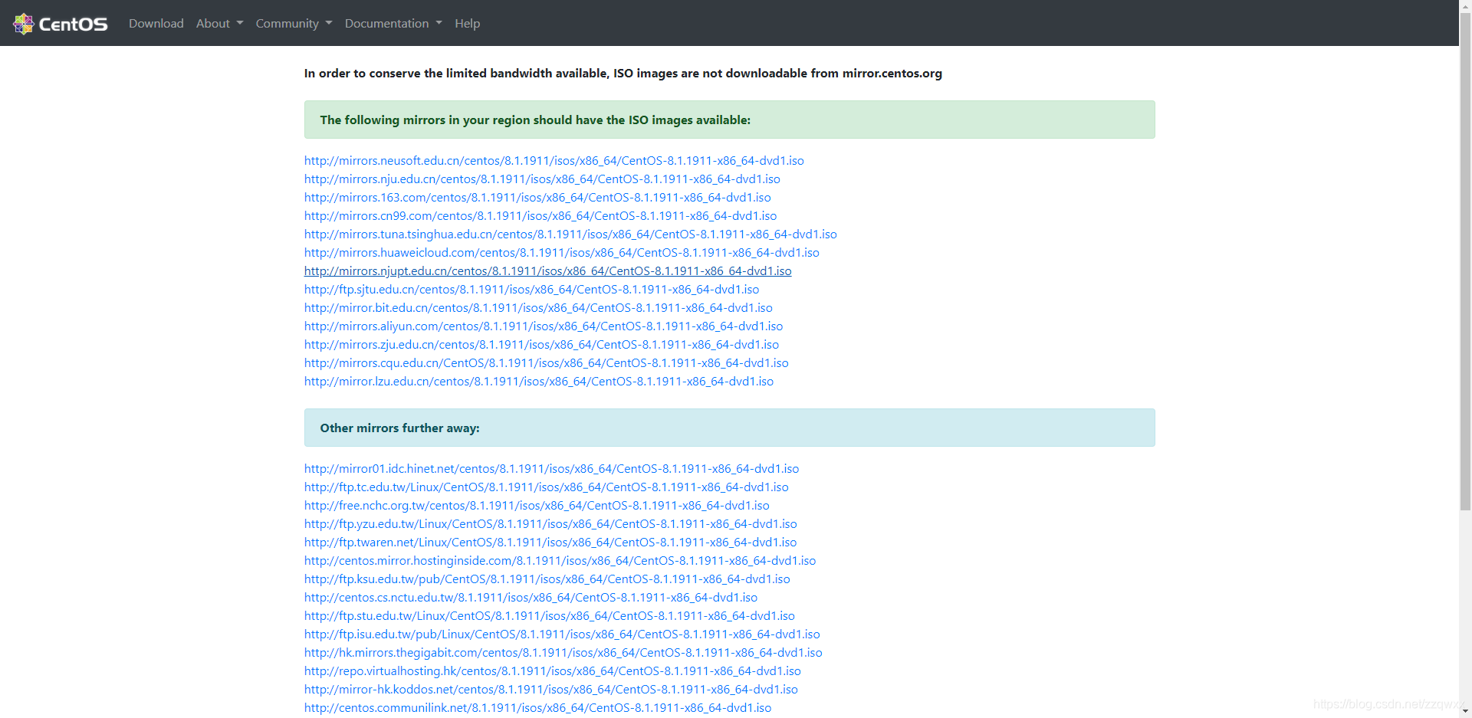
Task: Open the ftp.isu.edu.tw ISO link
Action: pos(562,634)
